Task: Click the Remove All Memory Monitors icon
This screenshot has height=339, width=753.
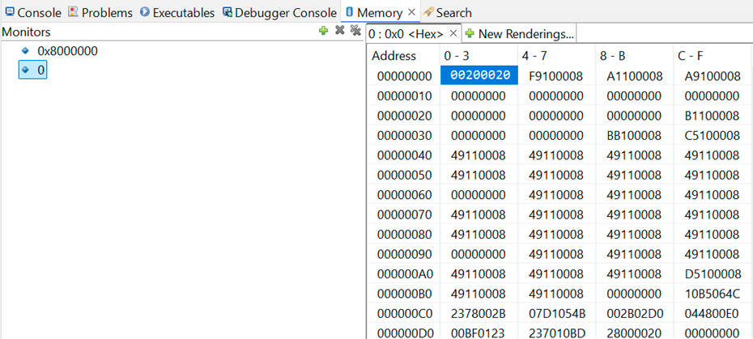Action: tap(355, 31)
